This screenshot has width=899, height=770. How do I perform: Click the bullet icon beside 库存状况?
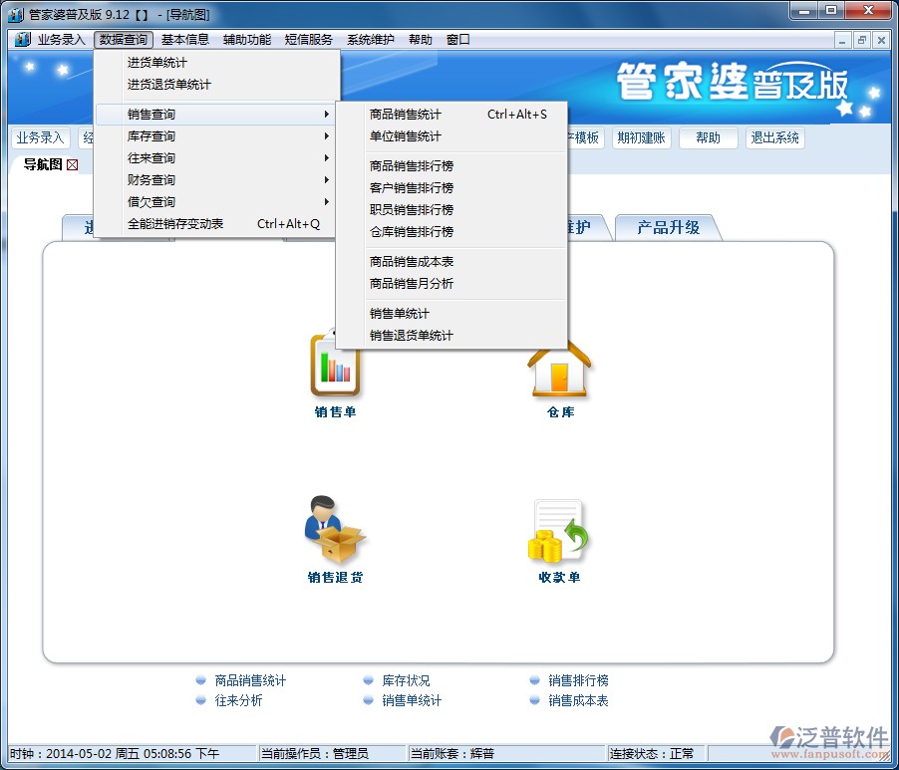click(369, 681)
